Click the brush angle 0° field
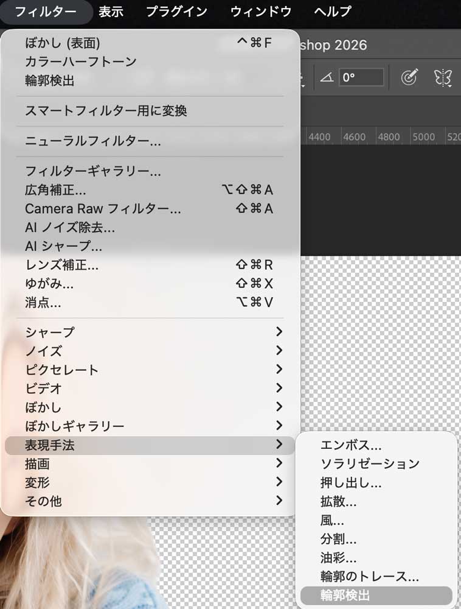461x609 pixels. pos(361,77)
